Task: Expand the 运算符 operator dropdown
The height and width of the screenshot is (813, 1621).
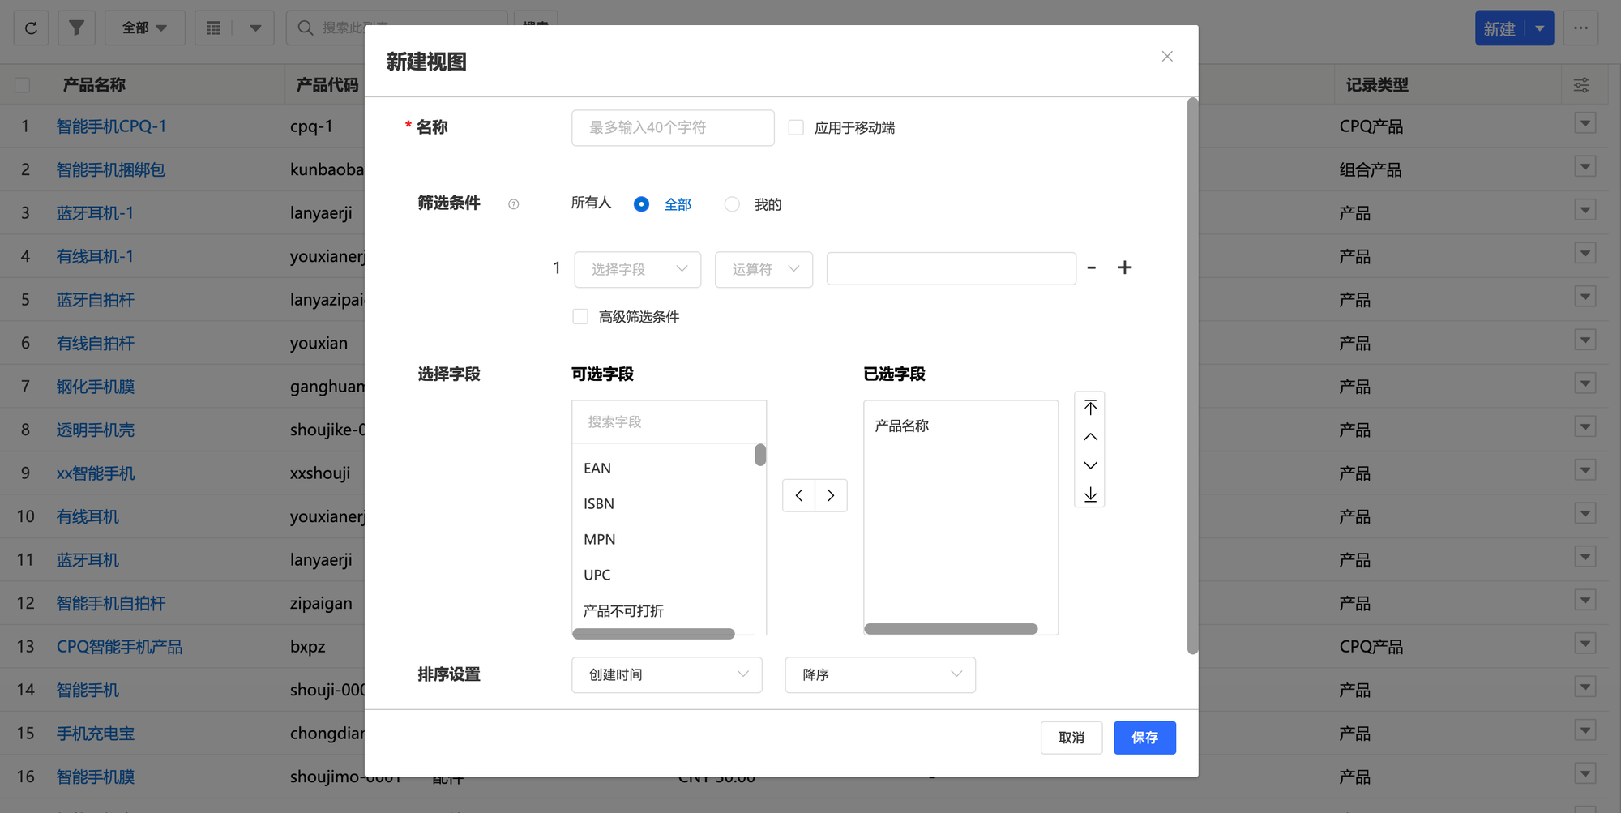Action: tap(763, 269)
